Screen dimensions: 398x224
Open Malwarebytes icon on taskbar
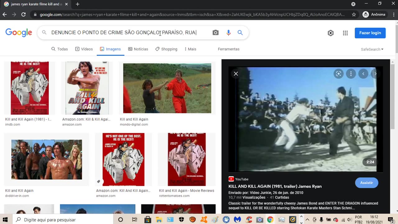(237, 220)
